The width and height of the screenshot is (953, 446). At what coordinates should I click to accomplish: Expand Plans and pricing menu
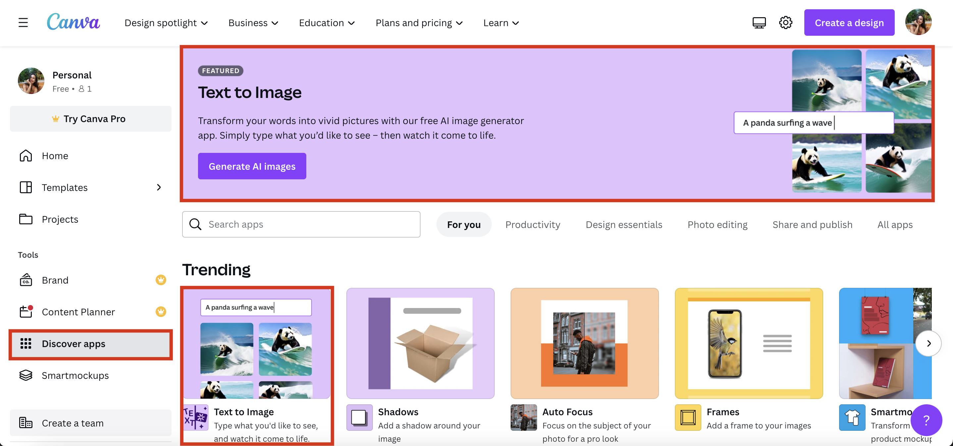click(419, 23)
